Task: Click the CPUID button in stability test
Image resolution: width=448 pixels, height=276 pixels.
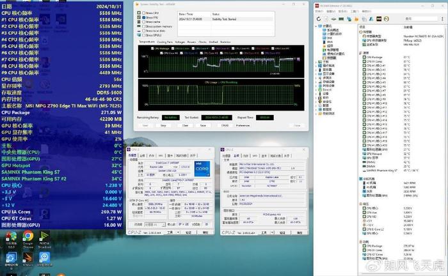Action: tap(225, 125)
